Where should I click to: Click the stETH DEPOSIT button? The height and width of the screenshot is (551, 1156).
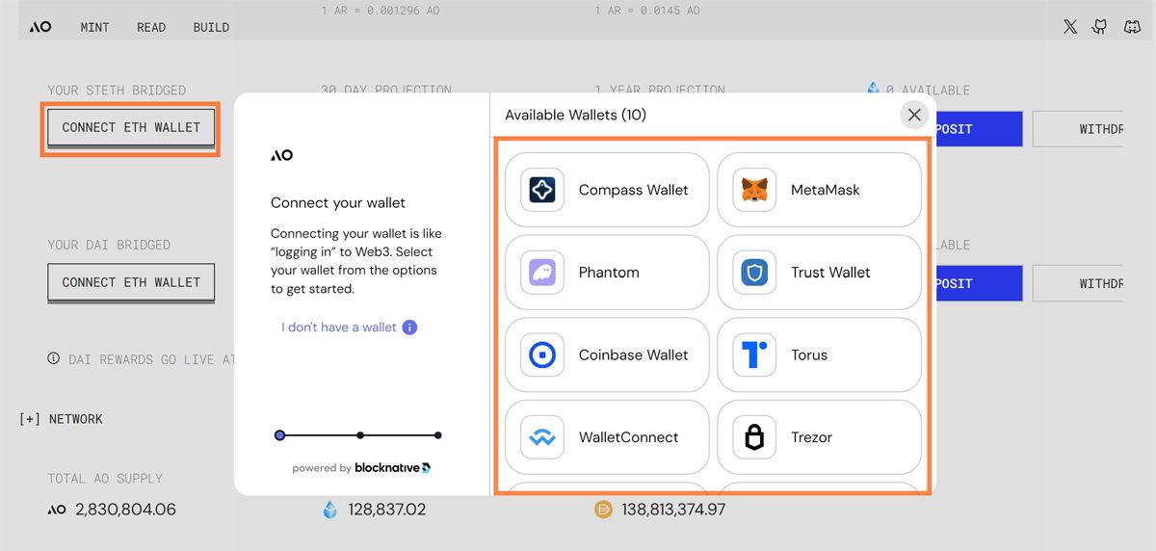click(978, 129)
